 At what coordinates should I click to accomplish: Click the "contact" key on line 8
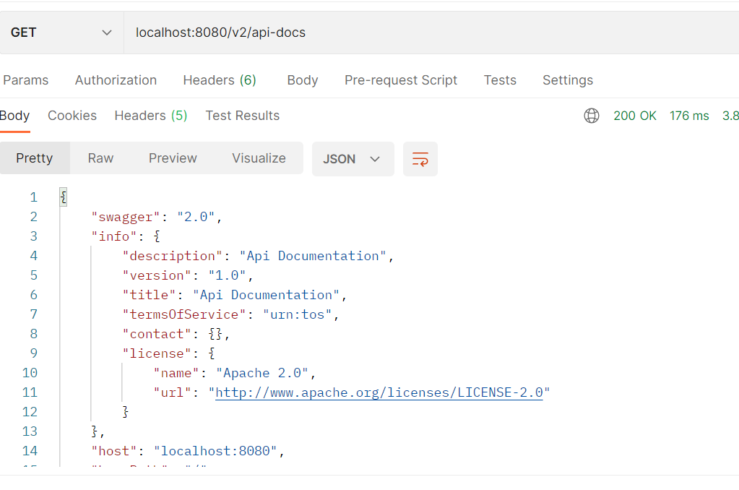(x=157, y=334)
